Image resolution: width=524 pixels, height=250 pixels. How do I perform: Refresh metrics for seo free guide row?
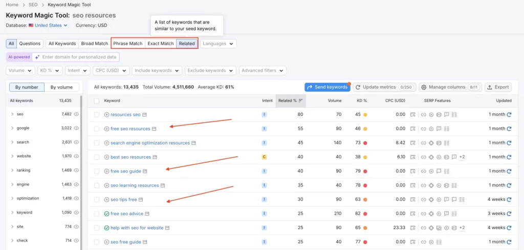[x=509, y=242]
